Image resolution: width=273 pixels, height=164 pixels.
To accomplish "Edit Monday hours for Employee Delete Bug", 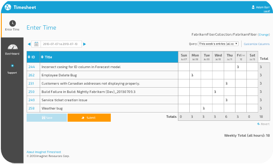I will pos(195,75).
